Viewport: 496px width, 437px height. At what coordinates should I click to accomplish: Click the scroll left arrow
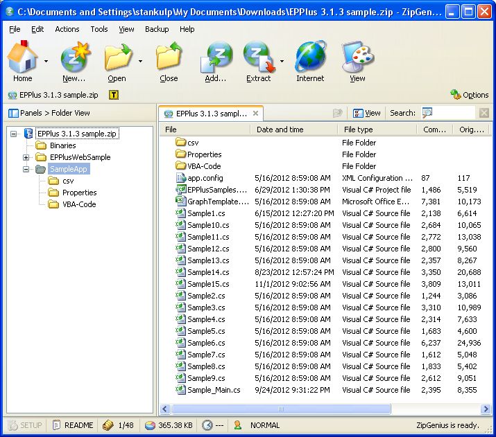165,409
